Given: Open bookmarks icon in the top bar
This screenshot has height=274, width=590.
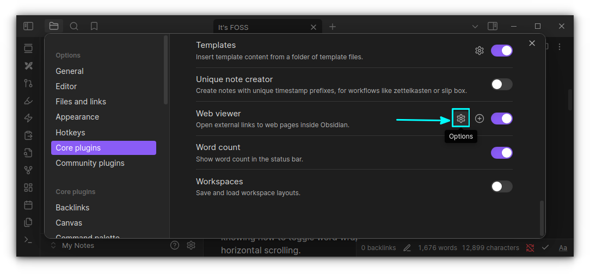Looking at the screenshot, I should pos(94,26).
